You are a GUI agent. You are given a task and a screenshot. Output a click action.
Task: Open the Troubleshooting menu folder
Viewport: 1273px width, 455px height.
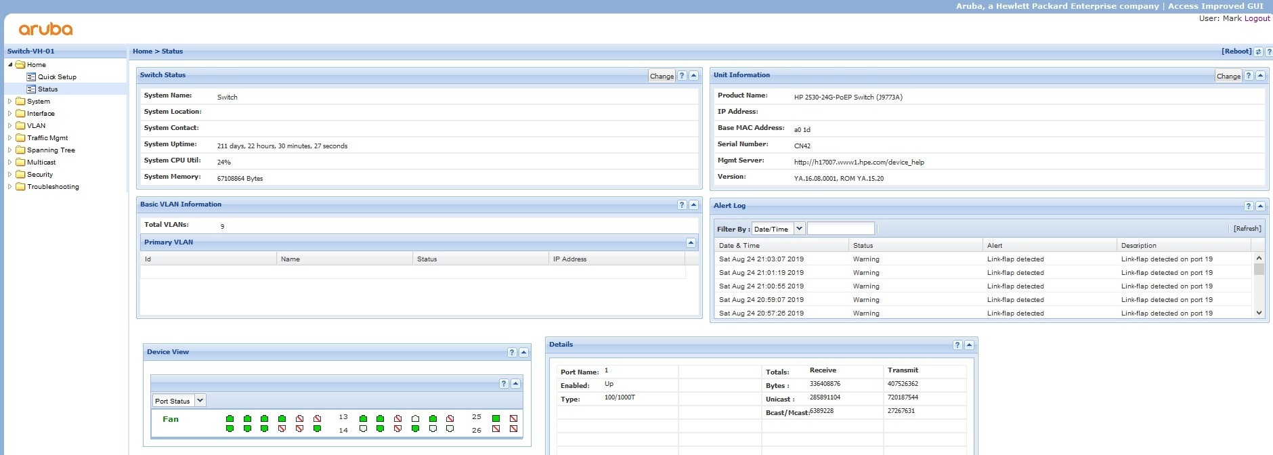coord(53,187)
